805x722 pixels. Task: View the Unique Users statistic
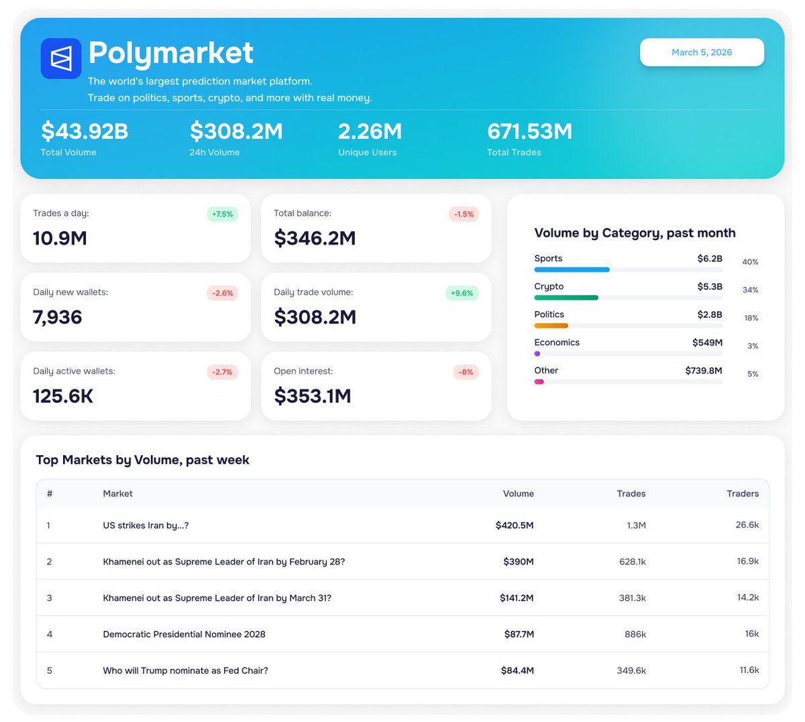[368, 132]
